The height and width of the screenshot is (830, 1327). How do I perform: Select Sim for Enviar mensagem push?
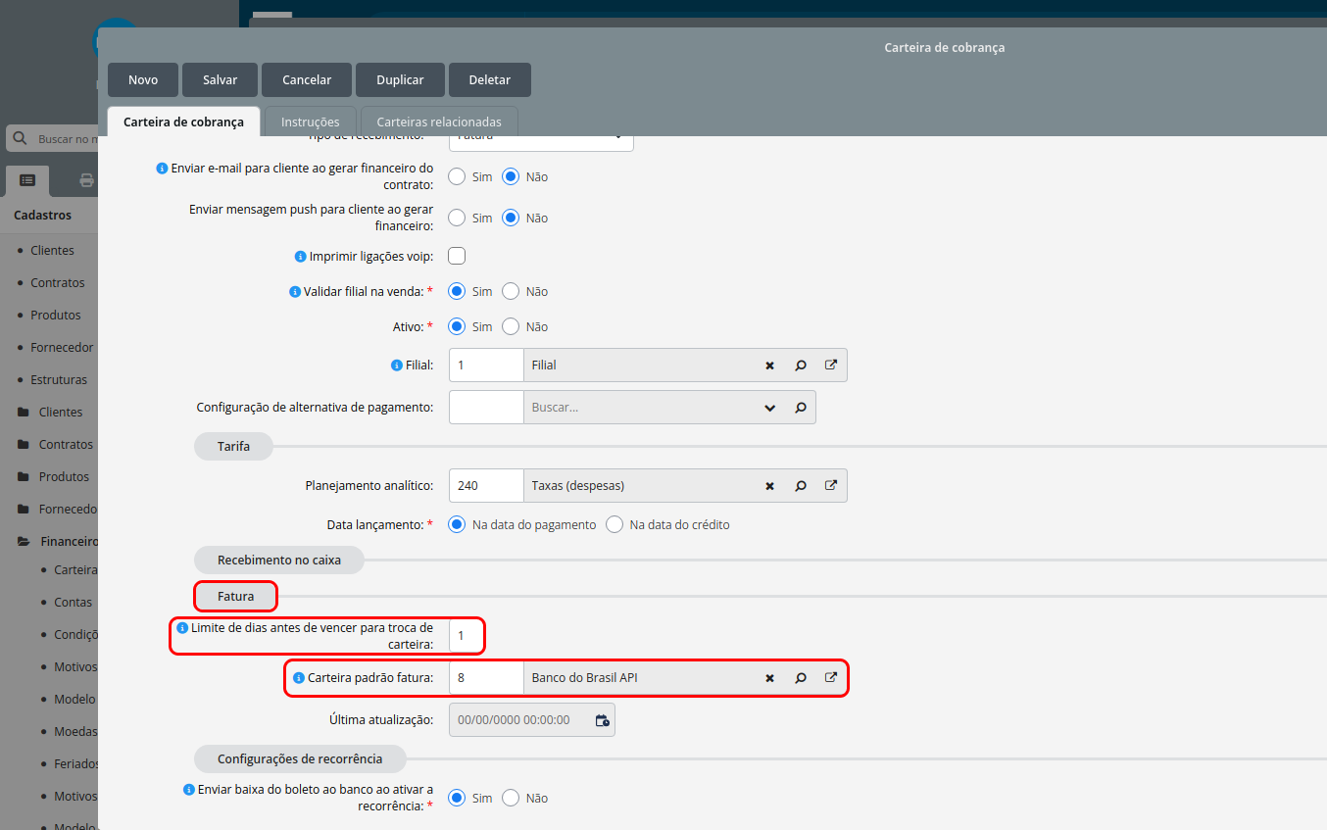coord(457,218)
